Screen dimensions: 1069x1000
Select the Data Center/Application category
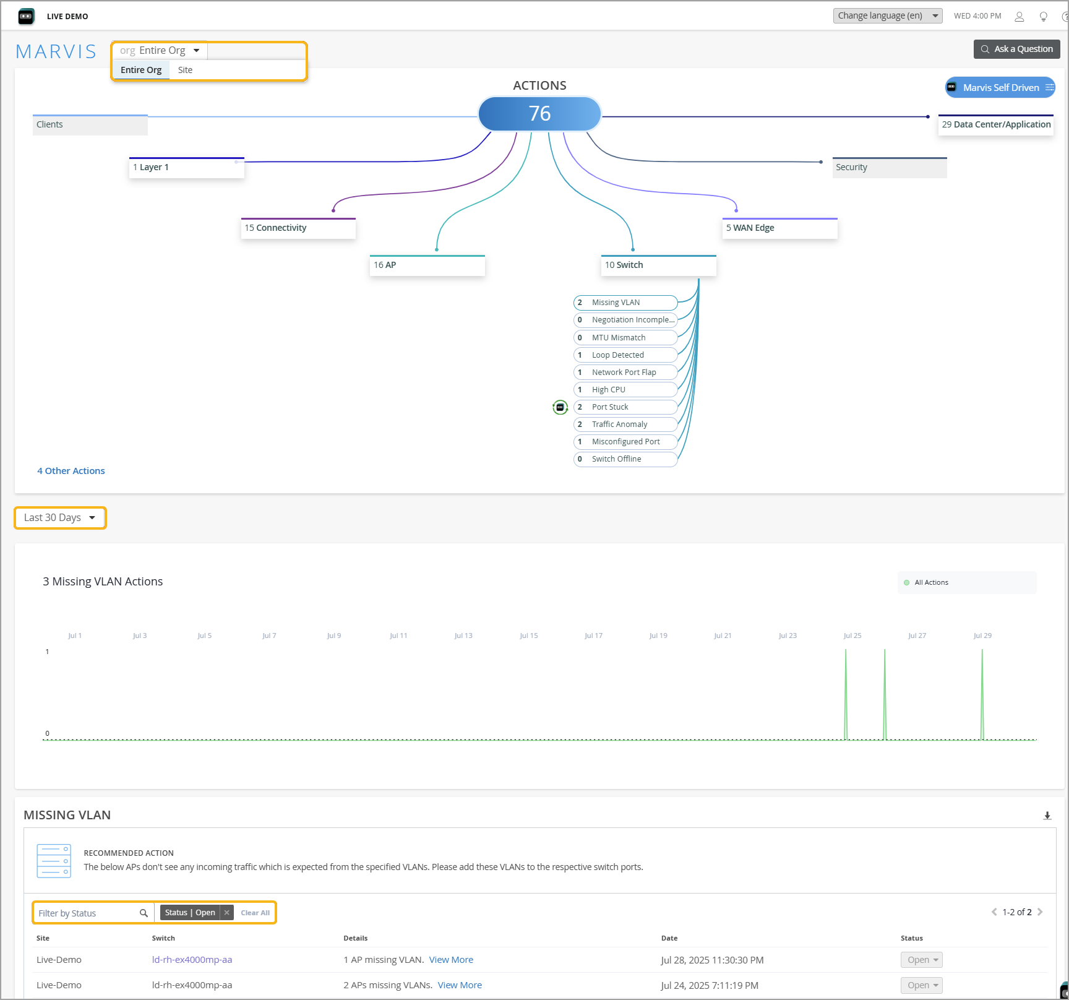[x=996, y=124]
